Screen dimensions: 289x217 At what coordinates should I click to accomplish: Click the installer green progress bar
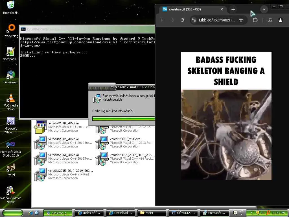[x=124, y=119]
